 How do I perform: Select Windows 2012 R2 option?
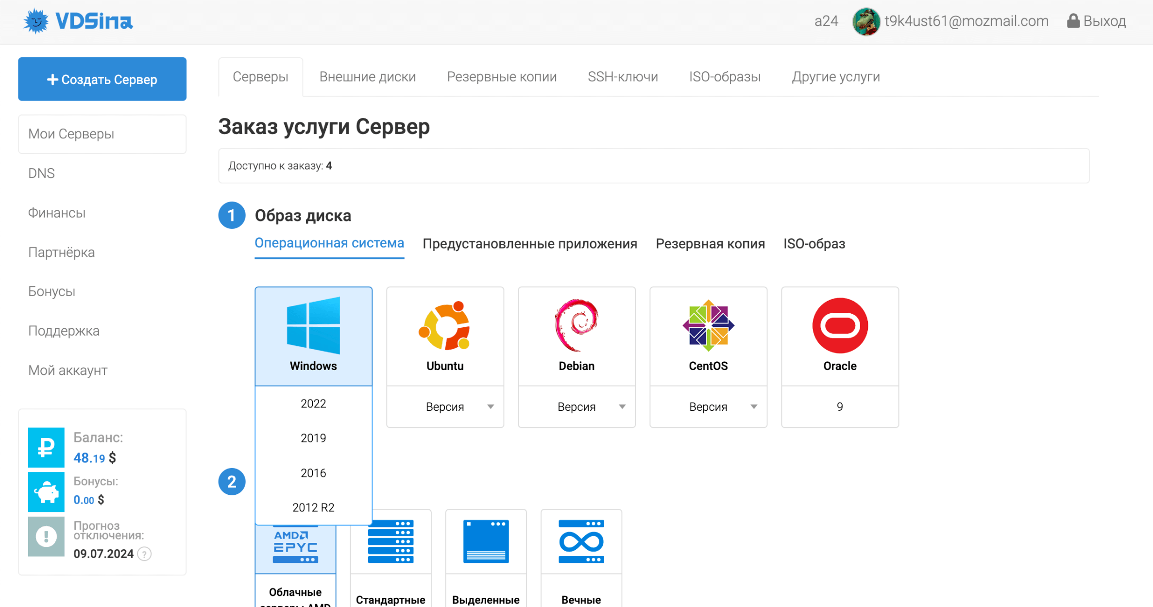click(313, 507)
